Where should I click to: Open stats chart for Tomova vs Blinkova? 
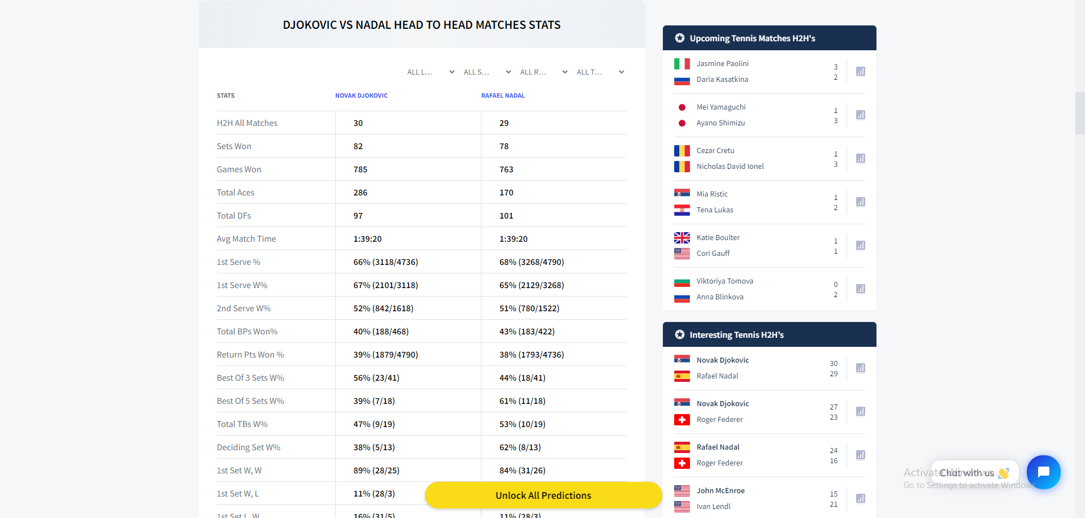pyautogui.click(x=860, y=289)
